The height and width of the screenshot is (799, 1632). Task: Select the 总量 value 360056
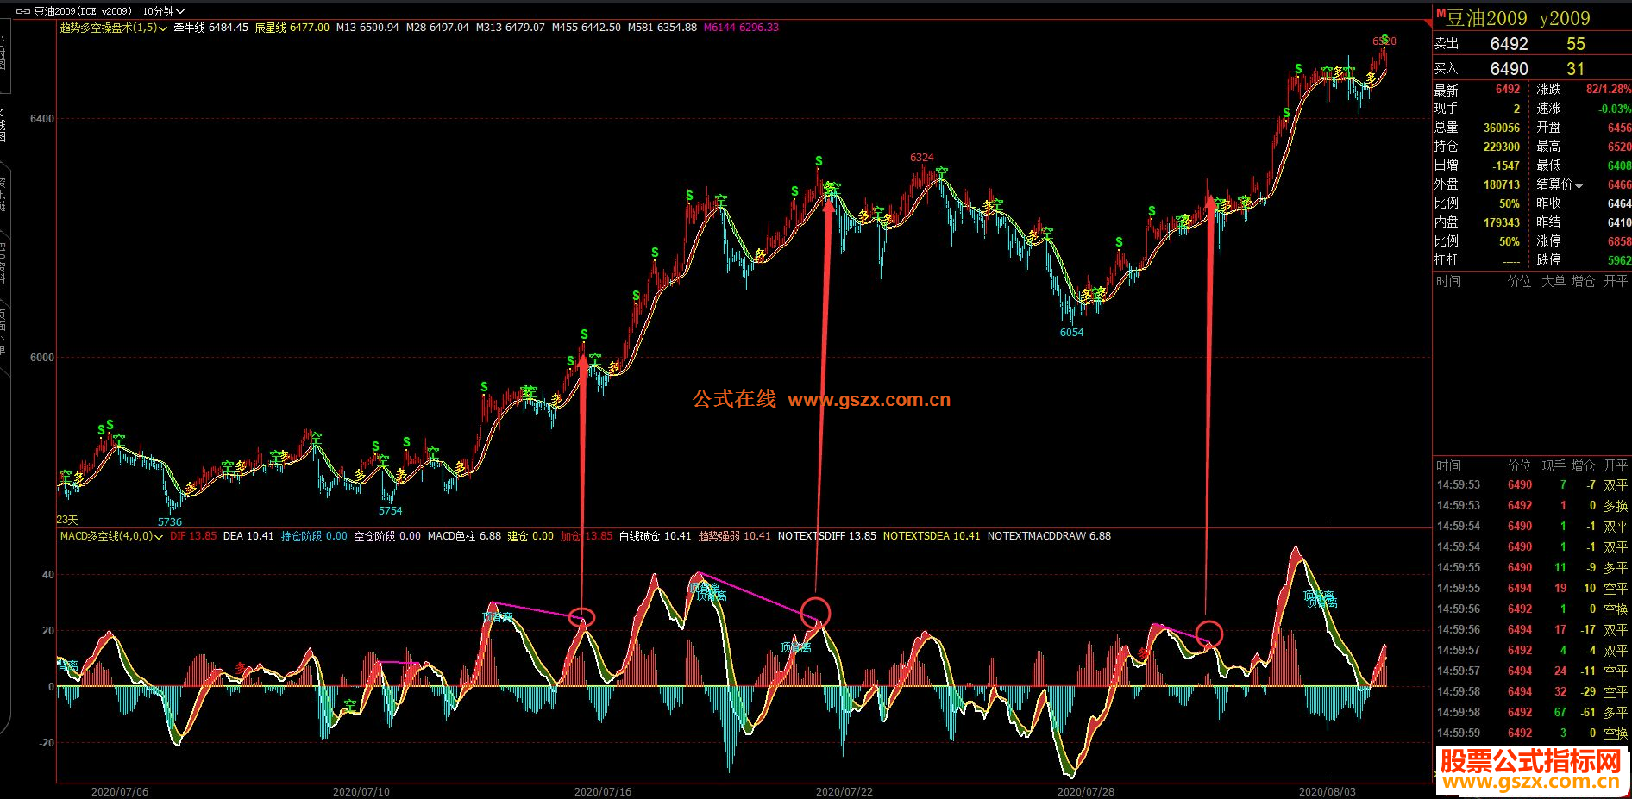(1502, 128)
